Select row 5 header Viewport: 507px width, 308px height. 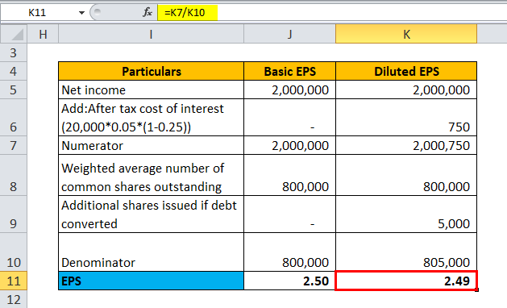click(x=13, y=89)
